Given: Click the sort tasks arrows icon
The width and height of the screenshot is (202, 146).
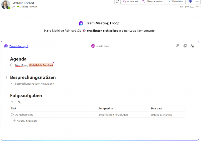Looking at the screenshot, I should tap(13, 102).
